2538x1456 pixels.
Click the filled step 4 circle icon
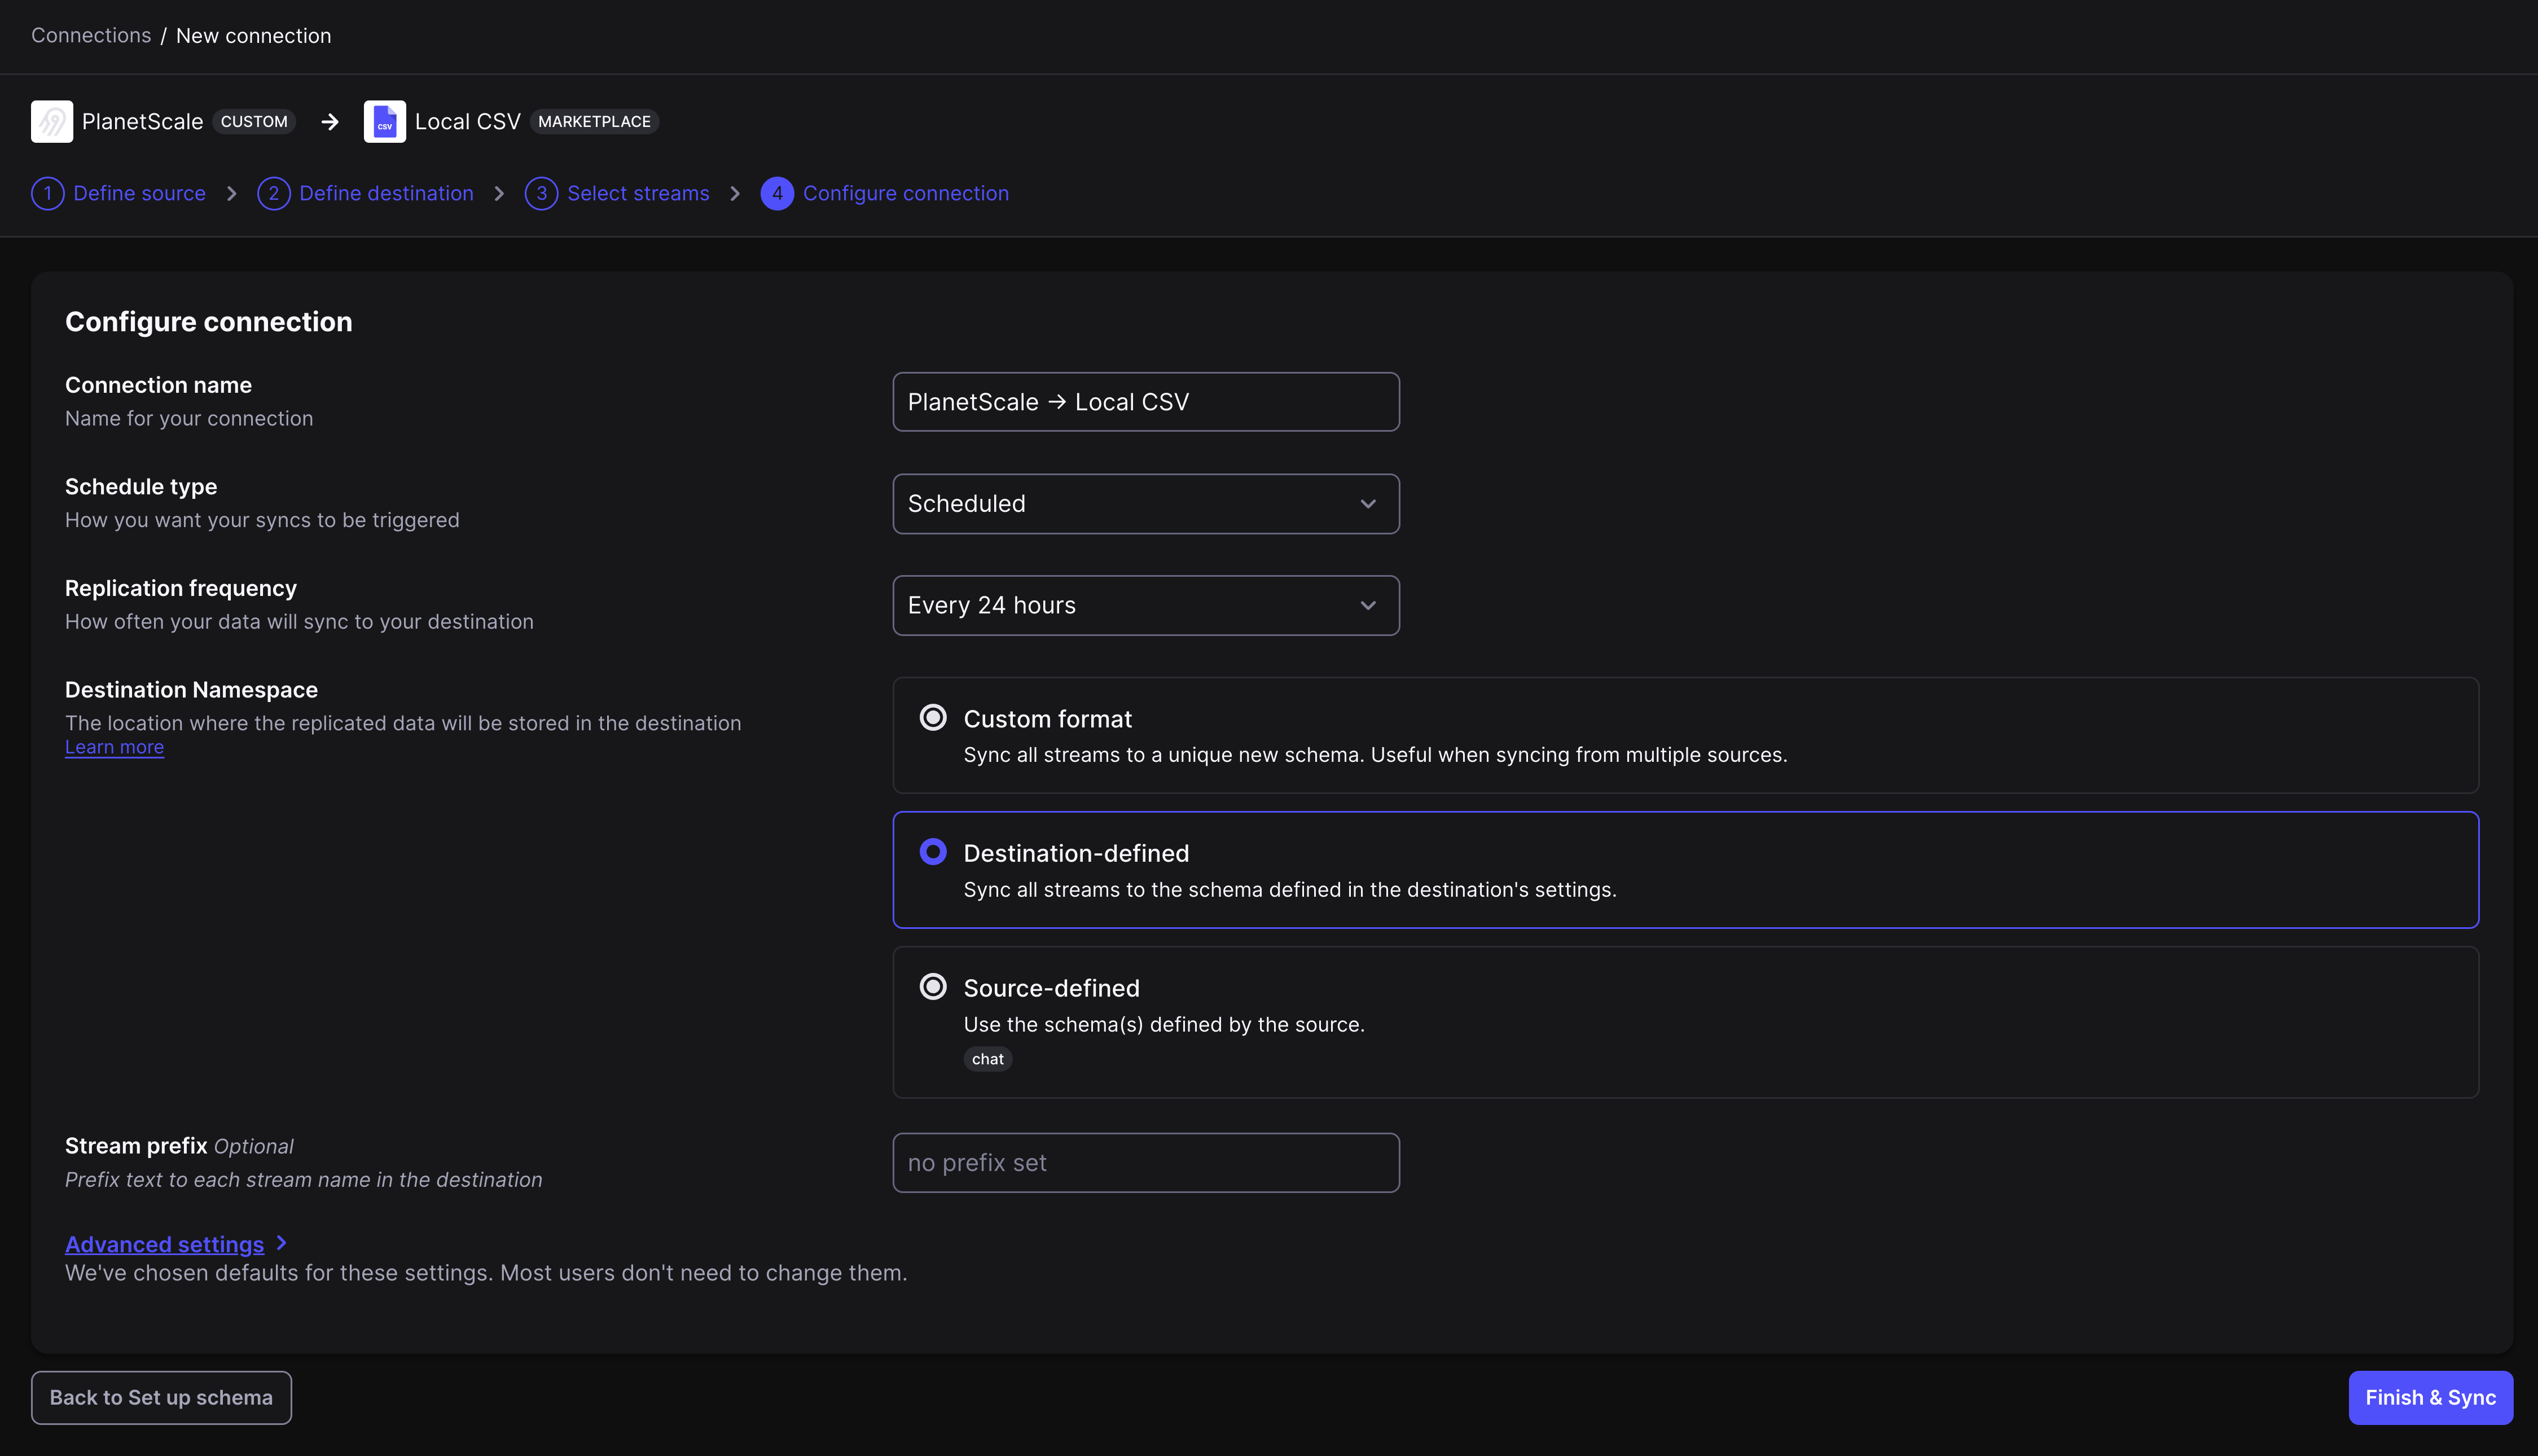[777, 193]
